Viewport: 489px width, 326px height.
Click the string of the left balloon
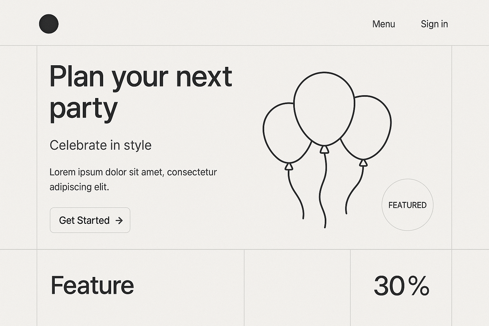[x=296, y=194]
